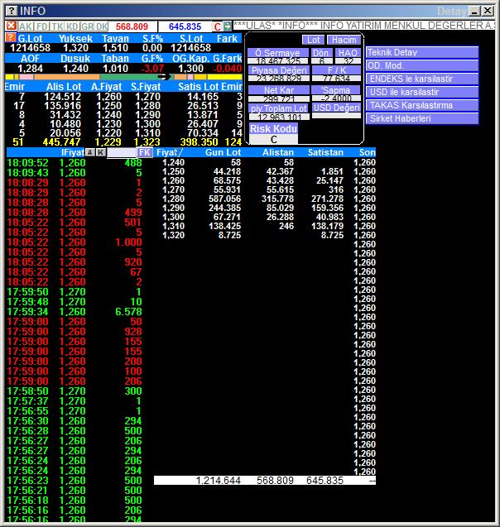Click scrolling ticker text ULAS INFO
Viewport: 500px width, 527px height.
363,26
